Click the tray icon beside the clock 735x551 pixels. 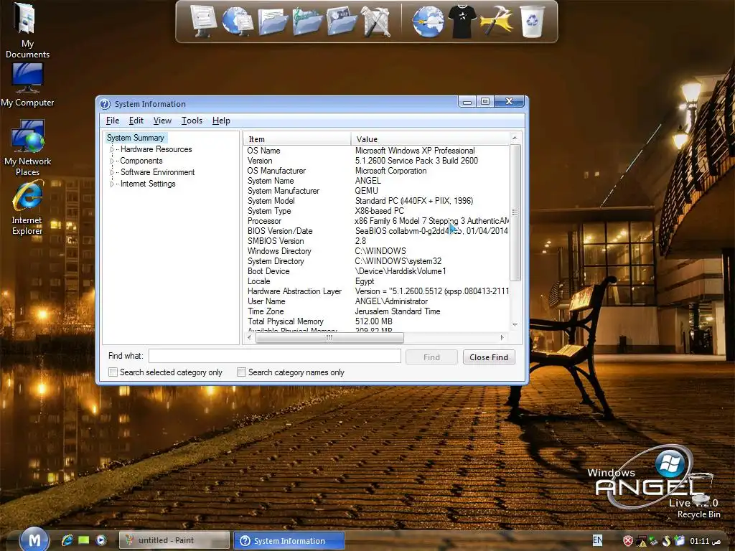pos(679,541)
